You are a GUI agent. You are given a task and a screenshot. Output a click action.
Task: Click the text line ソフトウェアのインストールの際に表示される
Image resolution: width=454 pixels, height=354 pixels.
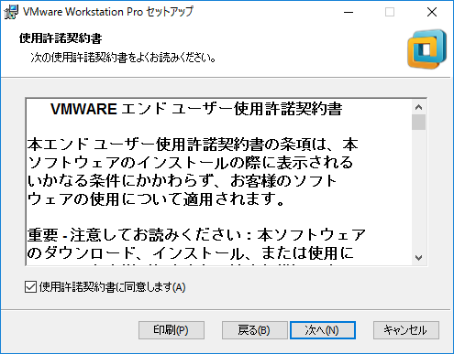pyautogui.click(x=190, y=163)
